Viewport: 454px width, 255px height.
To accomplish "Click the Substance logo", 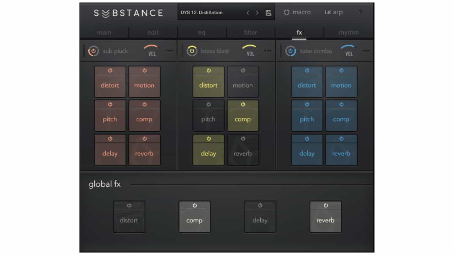I will tap(128, 13).
